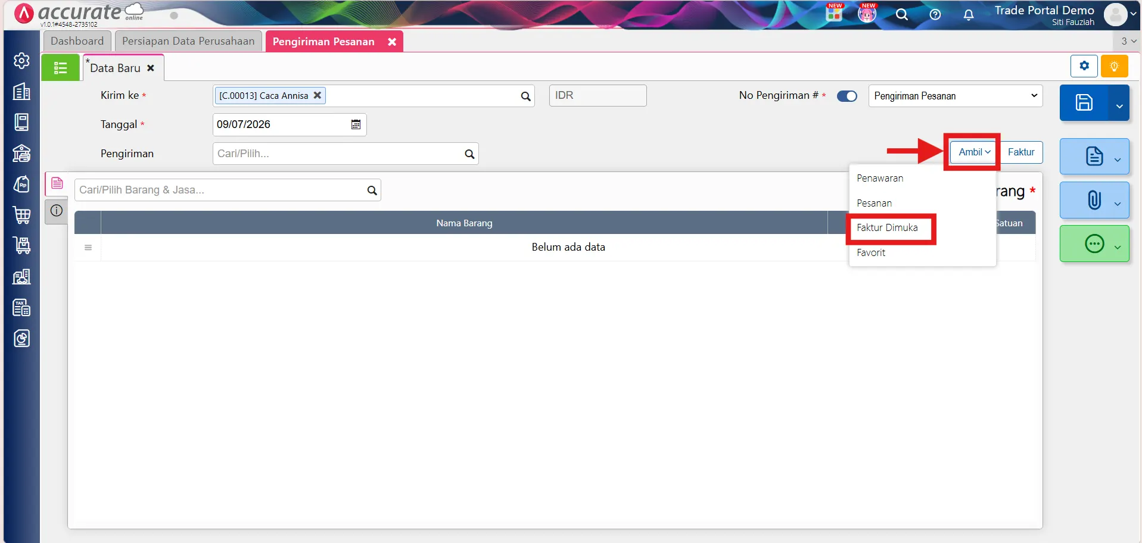This screenshot has width=1142, height=543.
Task: Click the green list view icon
Action: coord(60,68)
